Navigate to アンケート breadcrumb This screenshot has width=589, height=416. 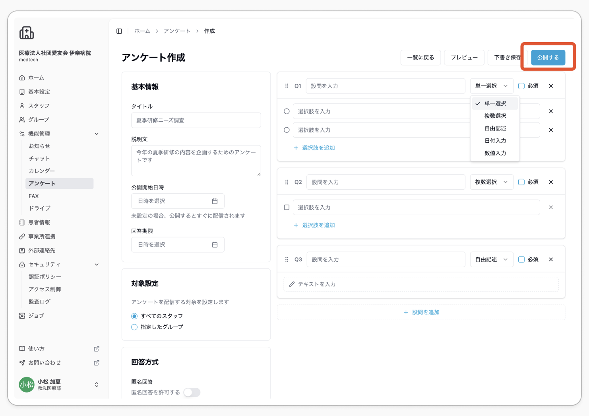(x=177, y=31)
